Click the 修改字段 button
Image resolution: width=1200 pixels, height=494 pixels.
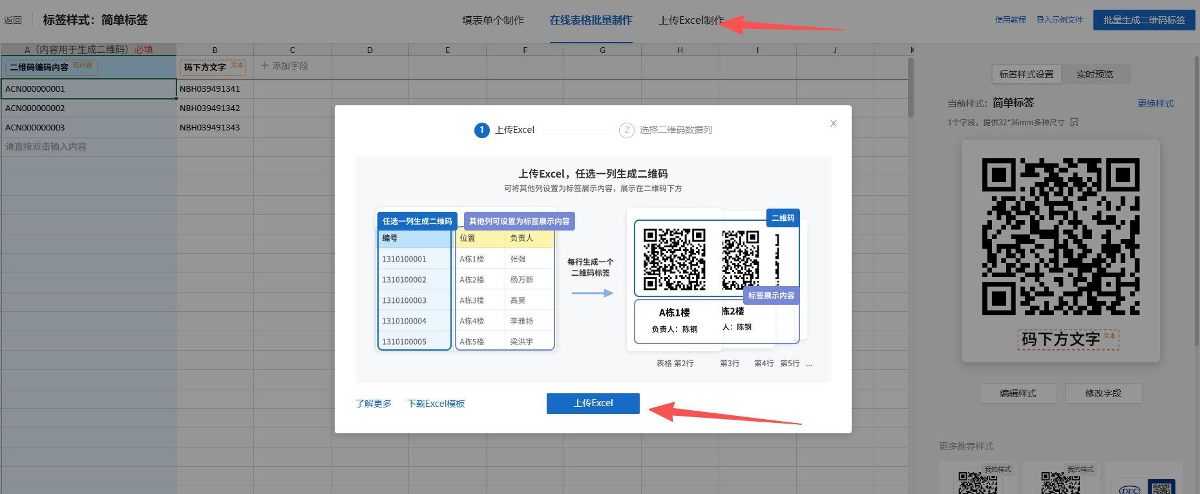(x=1104, y=393)
